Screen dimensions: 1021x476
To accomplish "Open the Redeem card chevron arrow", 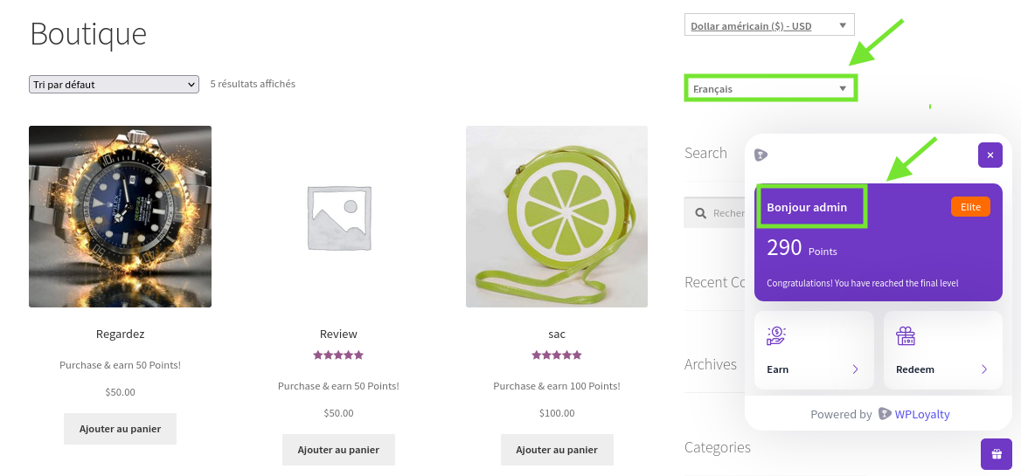I will [x=984, y=369].
